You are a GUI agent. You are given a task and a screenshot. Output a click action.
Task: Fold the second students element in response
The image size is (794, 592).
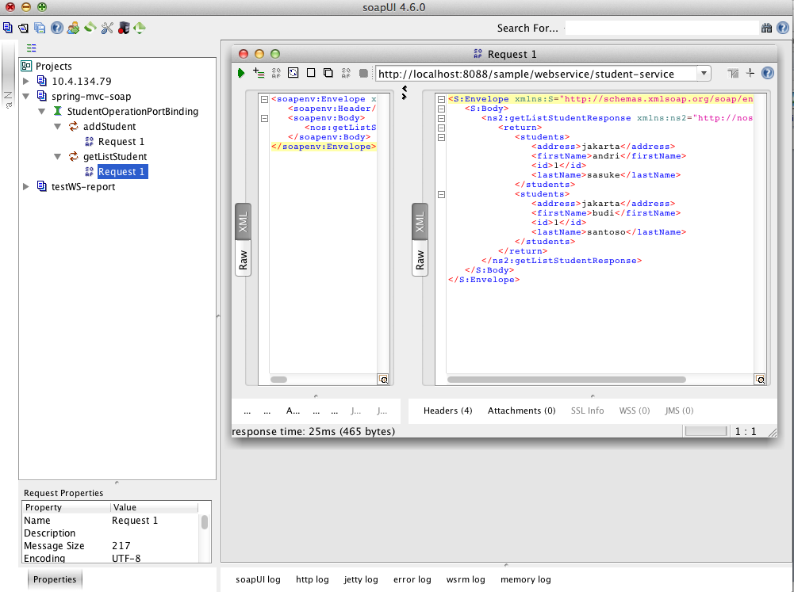click(x=442, y=194)
